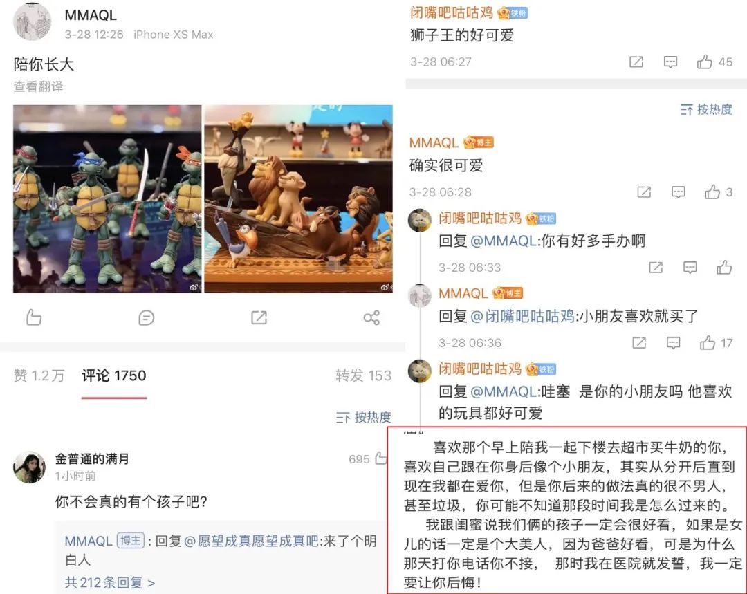The height and width of the screenshot is (594, 747).
Task: Like the MMAQL post with thumbs-up icon
Action: [x=34, y=317]
